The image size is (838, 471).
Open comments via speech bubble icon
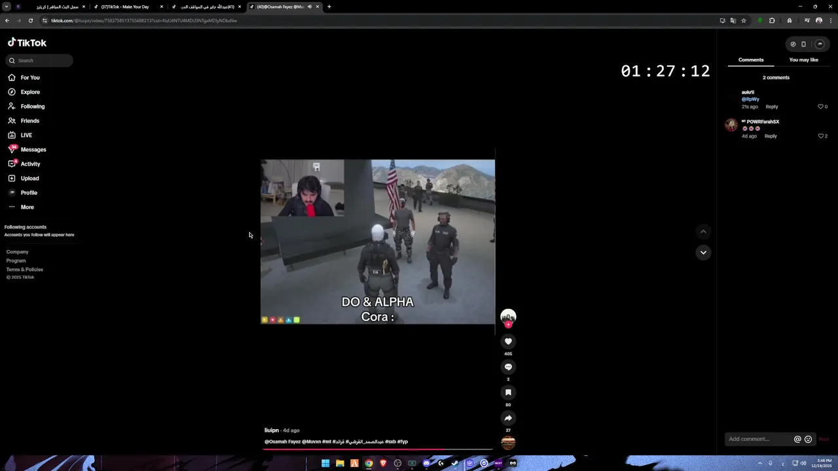508,367
